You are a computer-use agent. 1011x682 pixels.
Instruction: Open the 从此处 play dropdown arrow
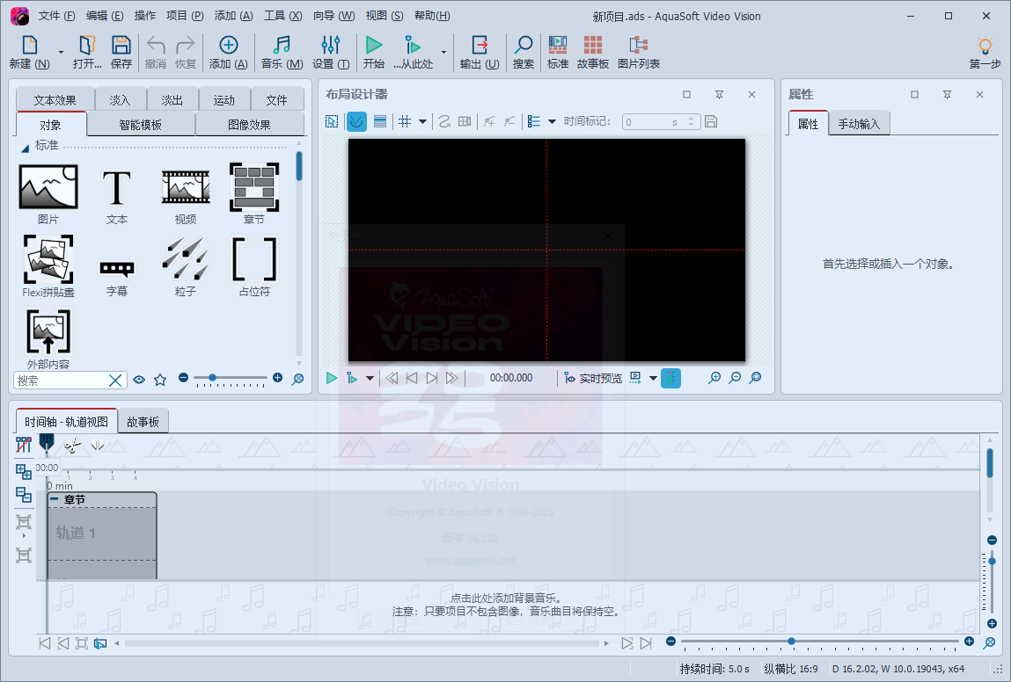click(443, 52)
